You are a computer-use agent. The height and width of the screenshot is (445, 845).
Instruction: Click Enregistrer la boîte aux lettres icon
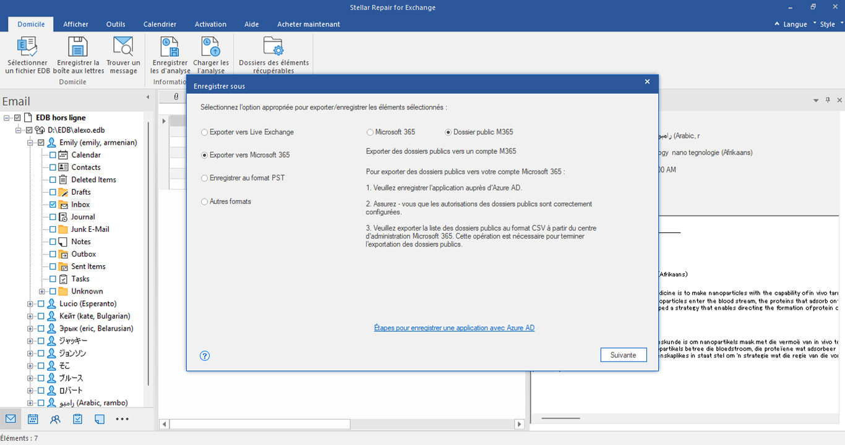click(x=78, y=47)
